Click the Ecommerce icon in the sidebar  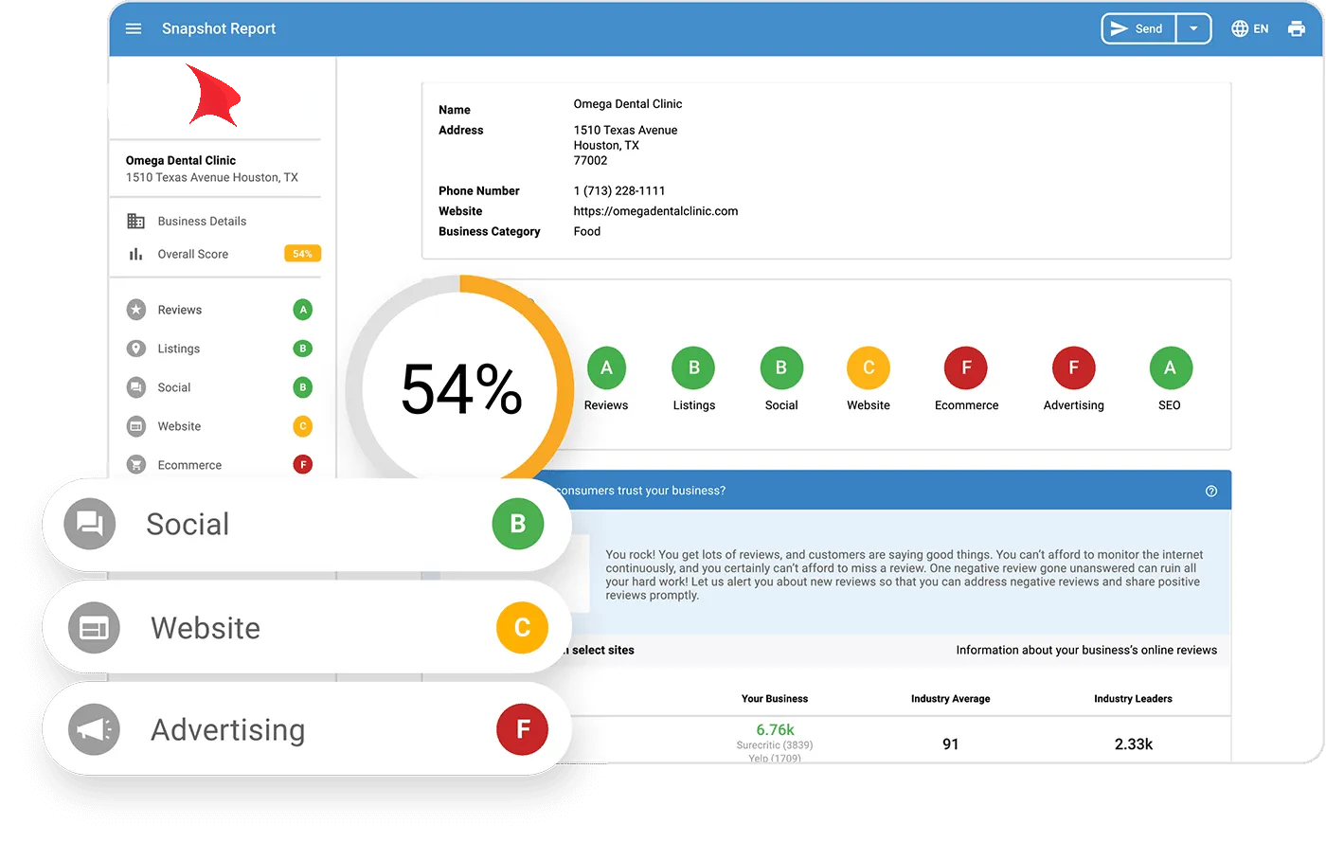(x=134, y=464)
